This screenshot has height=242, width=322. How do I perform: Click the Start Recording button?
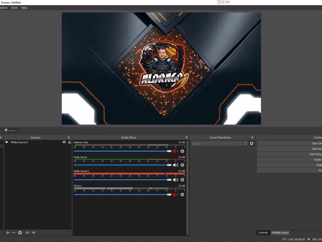(x=289, y=149)
